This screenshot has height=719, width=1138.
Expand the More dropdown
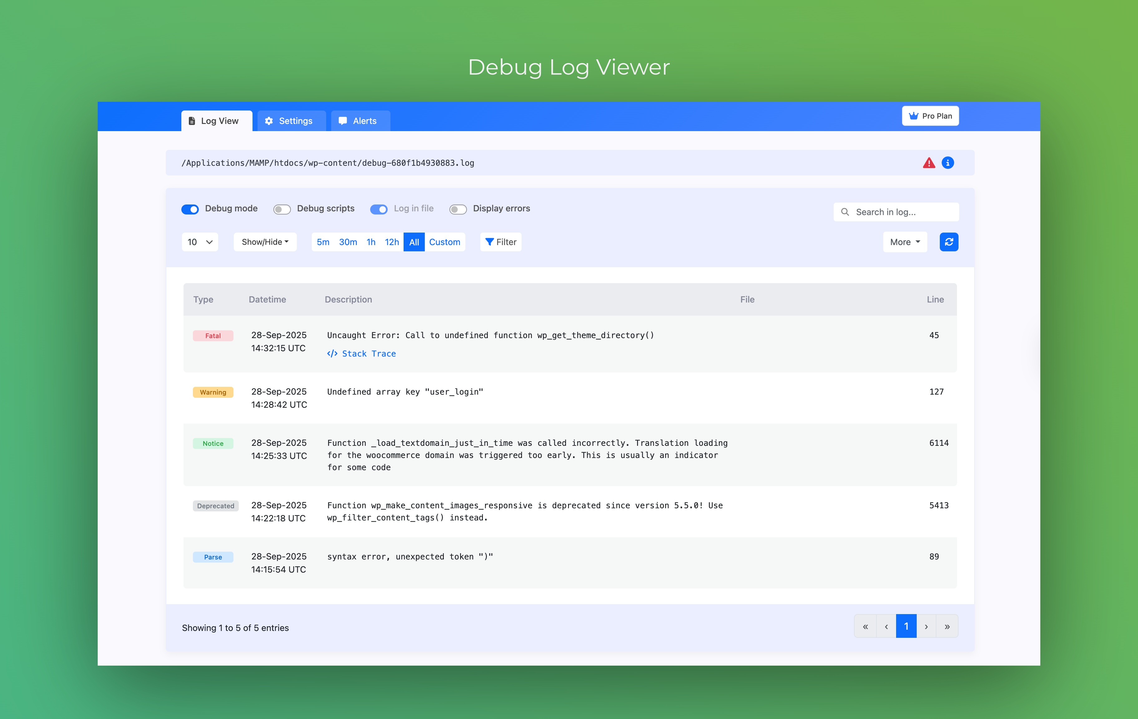coord(904,242)
